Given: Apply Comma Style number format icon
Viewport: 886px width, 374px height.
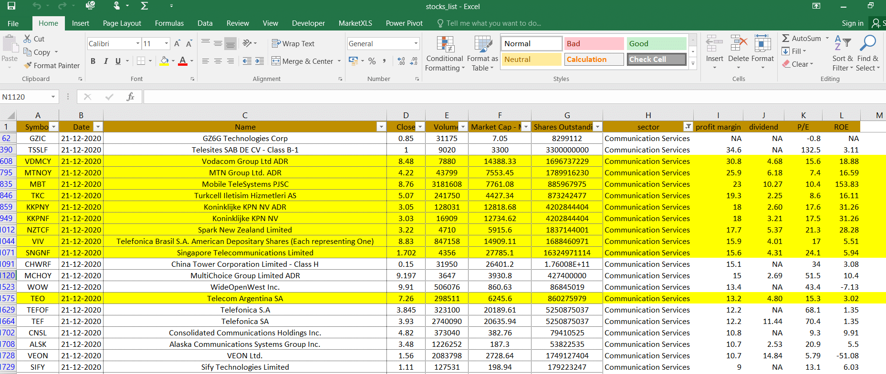Looking at the screenshot, I should pyautogui.click(x=385, y=61).
